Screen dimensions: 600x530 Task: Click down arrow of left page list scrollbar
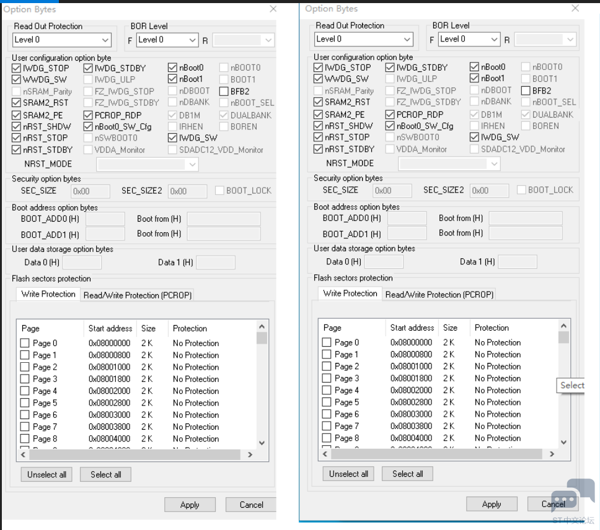262,443
